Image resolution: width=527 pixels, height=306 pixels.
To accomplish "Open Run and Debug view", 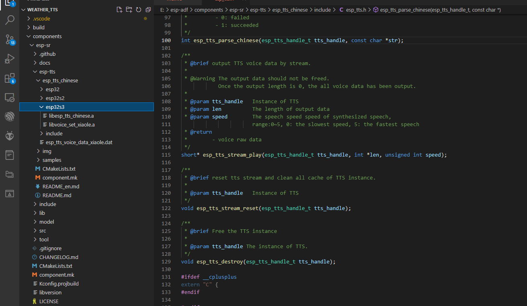I will tap(10, 59).
